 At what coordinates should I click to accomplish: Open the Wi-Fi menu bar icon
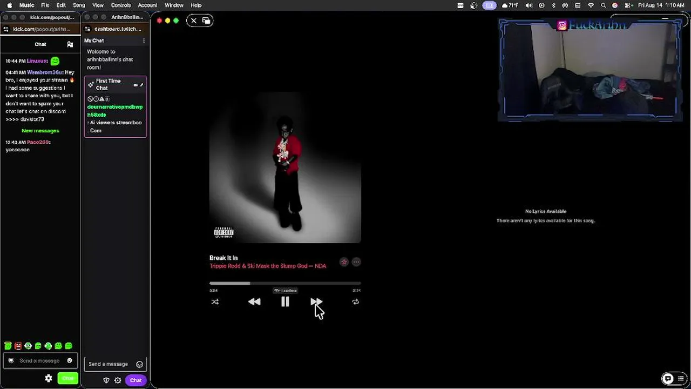[x=591, y=5]
